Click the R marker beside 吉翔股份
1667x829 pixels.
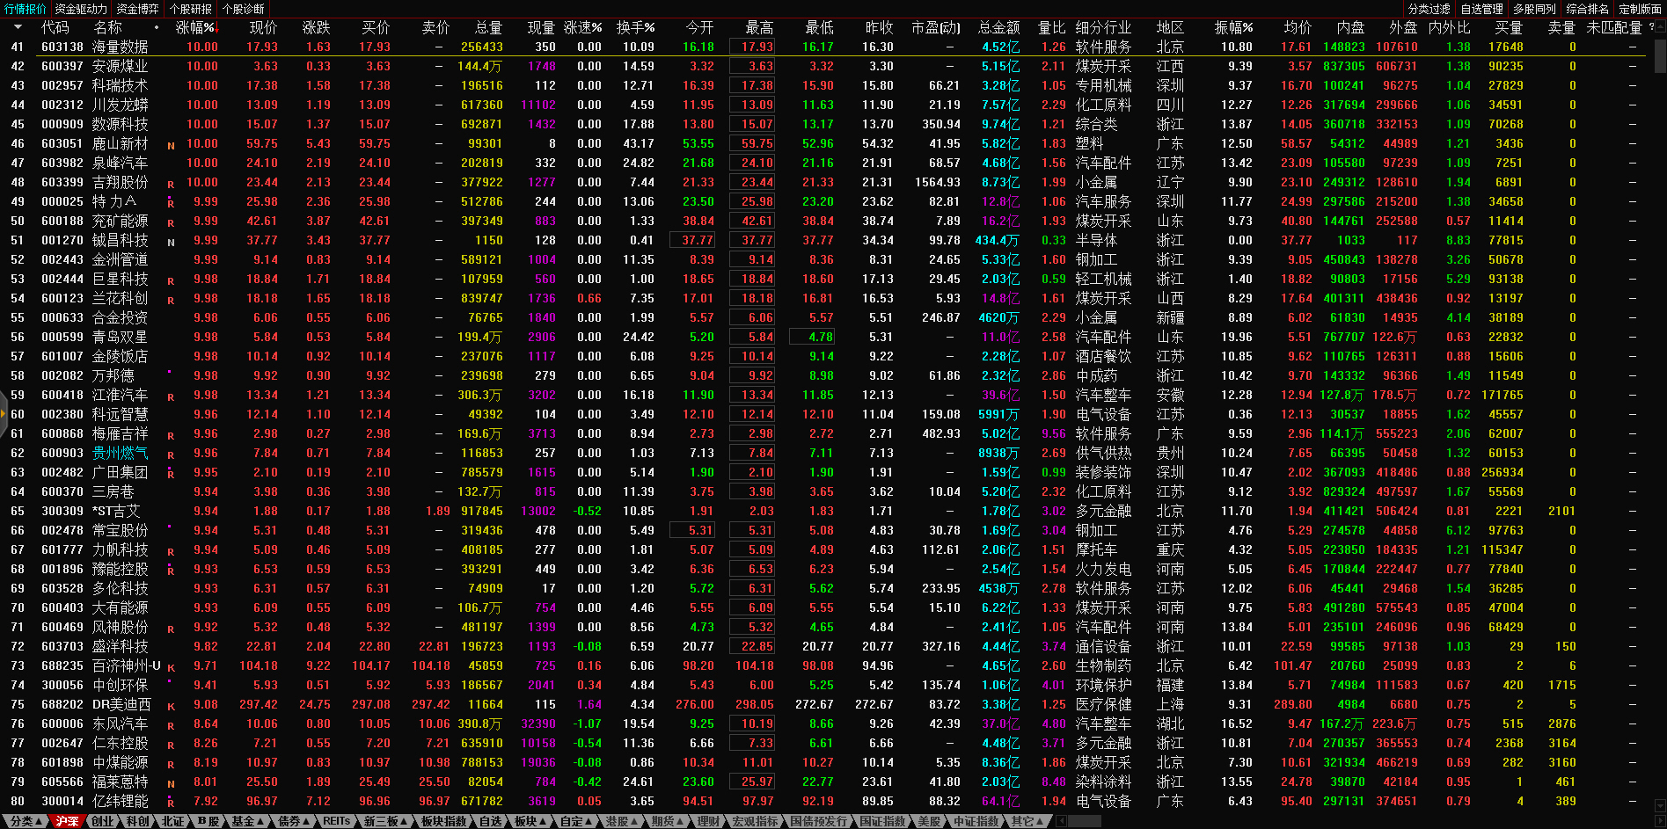[171, 184]
